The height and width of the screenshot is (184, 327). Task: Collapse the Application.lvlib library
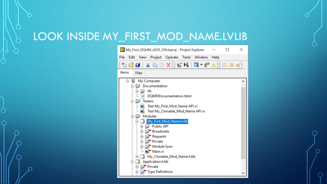[132, 162]
